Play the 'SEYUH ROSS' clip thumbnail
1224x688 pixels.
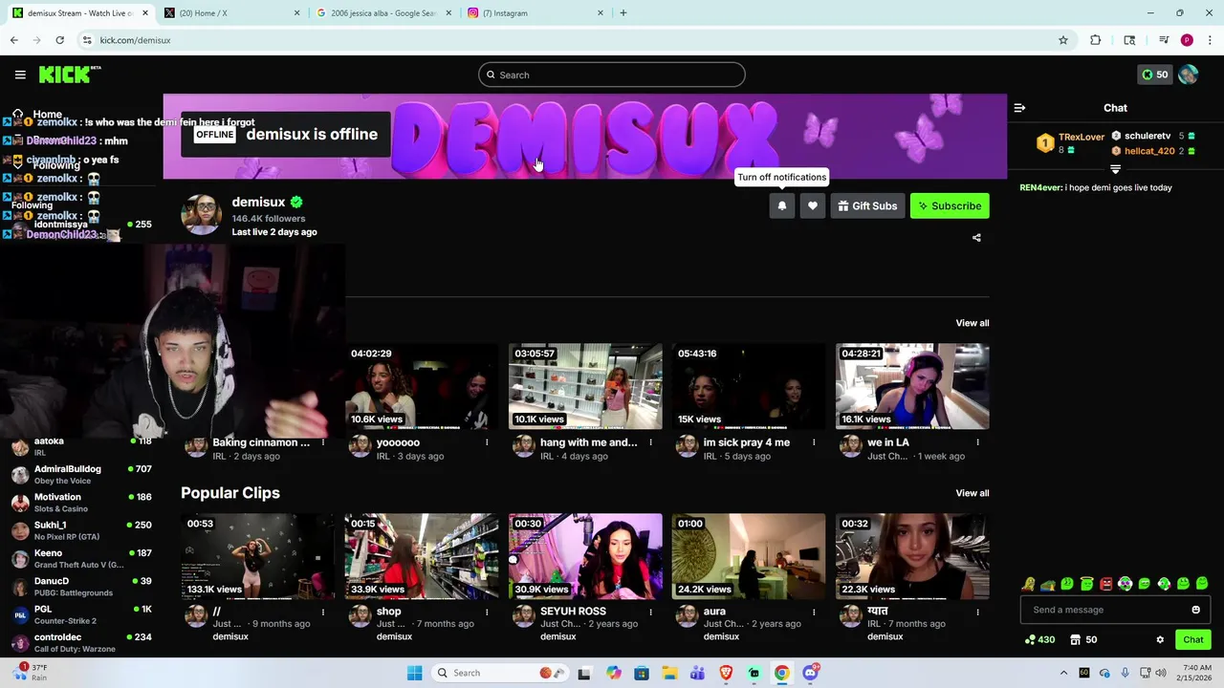click(x=585, y=556)
